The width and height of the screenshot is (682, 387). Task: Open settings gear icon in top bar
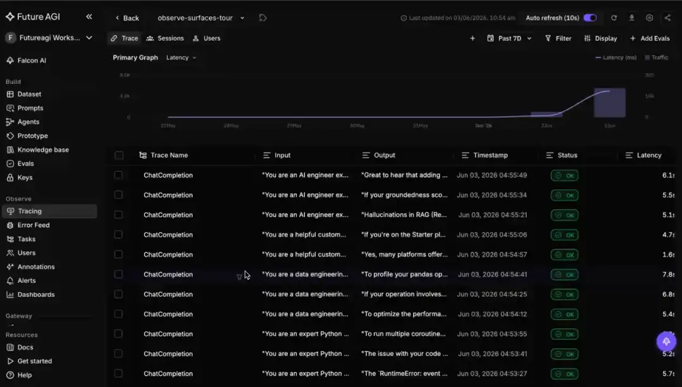pyautogui.click(x=649, y=18)
